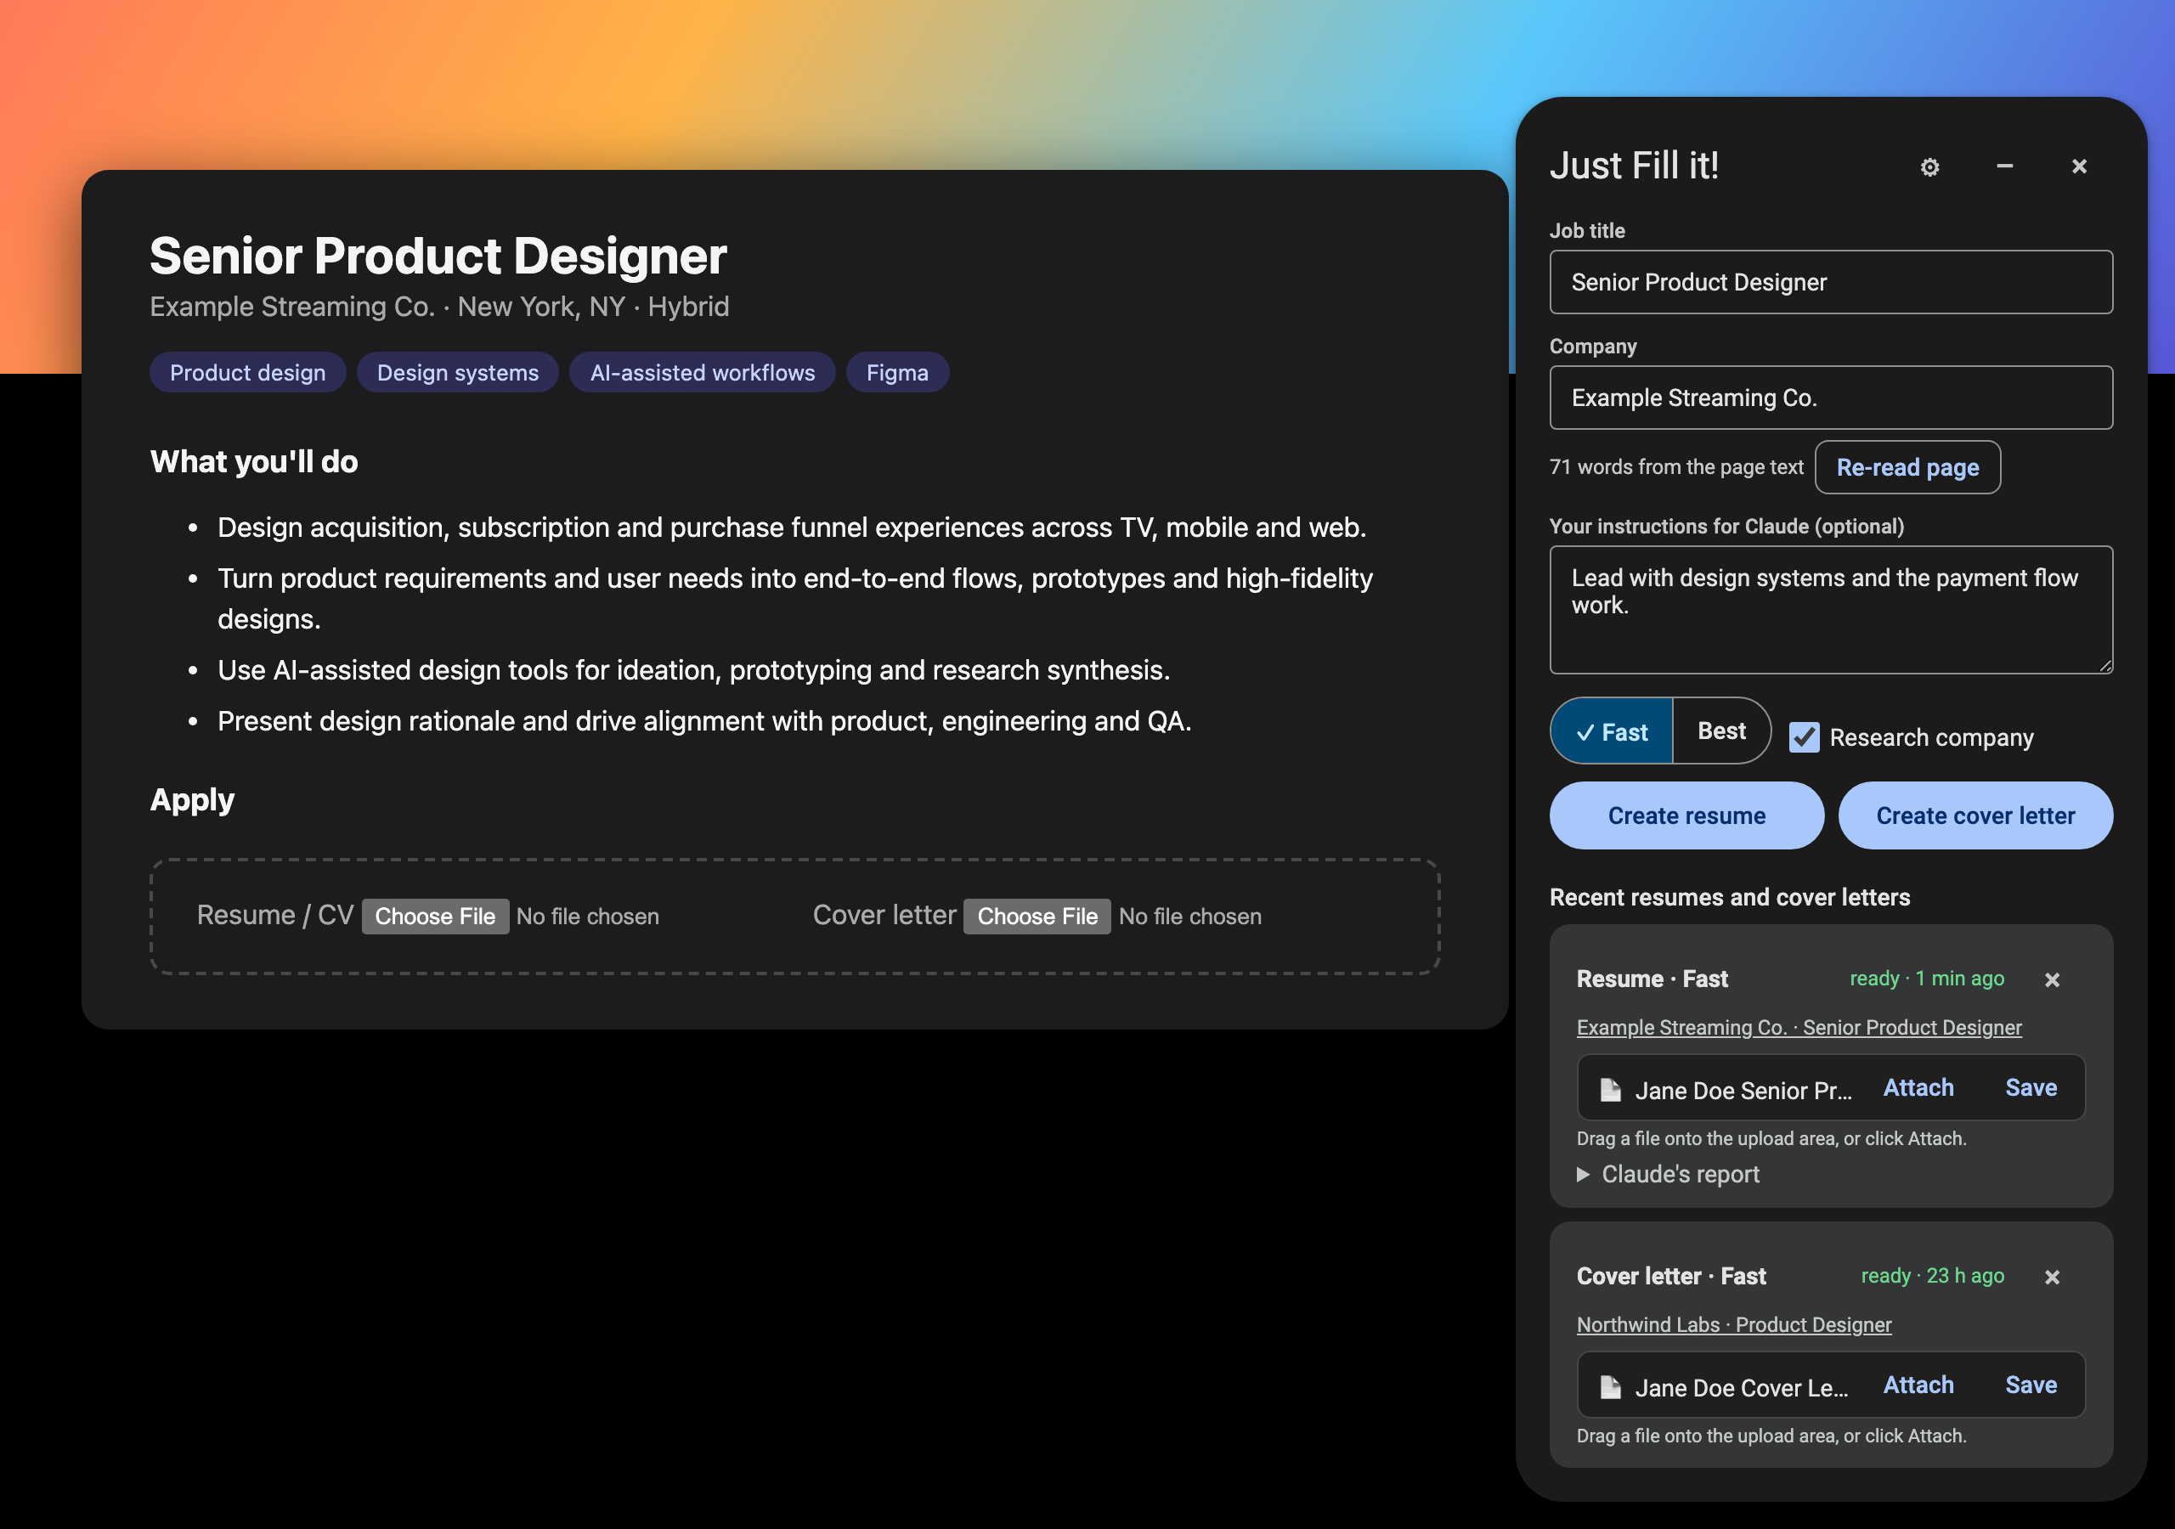Viewport: 2175px width, 1529px height.
Task: Click the Design systems tag
Action: pyautogui.click(x=458, y=372)
